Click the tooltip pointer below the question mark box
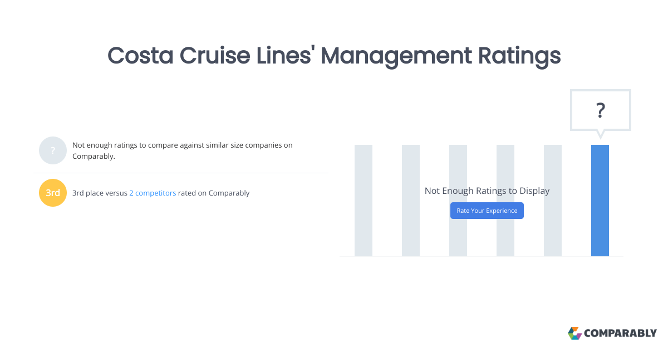Viewport: 668px width, 351px height. click(x=600, y=133)
